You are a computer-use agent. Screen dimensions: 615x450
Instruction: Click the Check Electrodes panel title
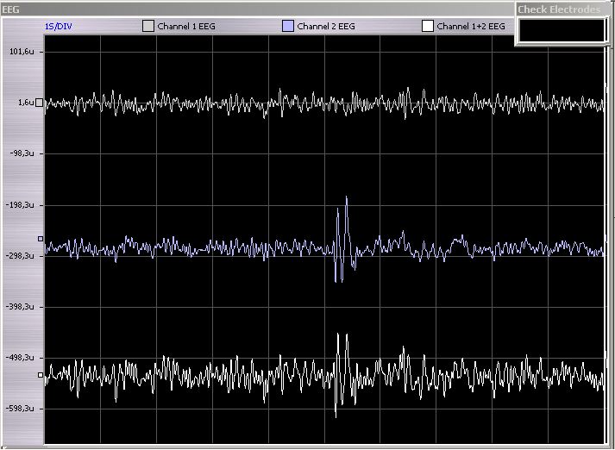coord(559,9)
